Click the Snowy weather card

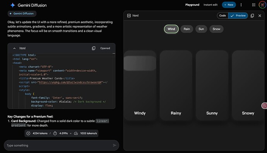coord(248,85)
